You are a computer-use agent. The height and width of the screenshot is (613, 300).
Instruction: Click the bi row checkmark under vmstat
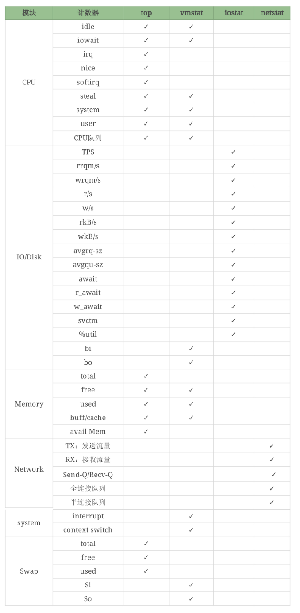coord(191,348)
